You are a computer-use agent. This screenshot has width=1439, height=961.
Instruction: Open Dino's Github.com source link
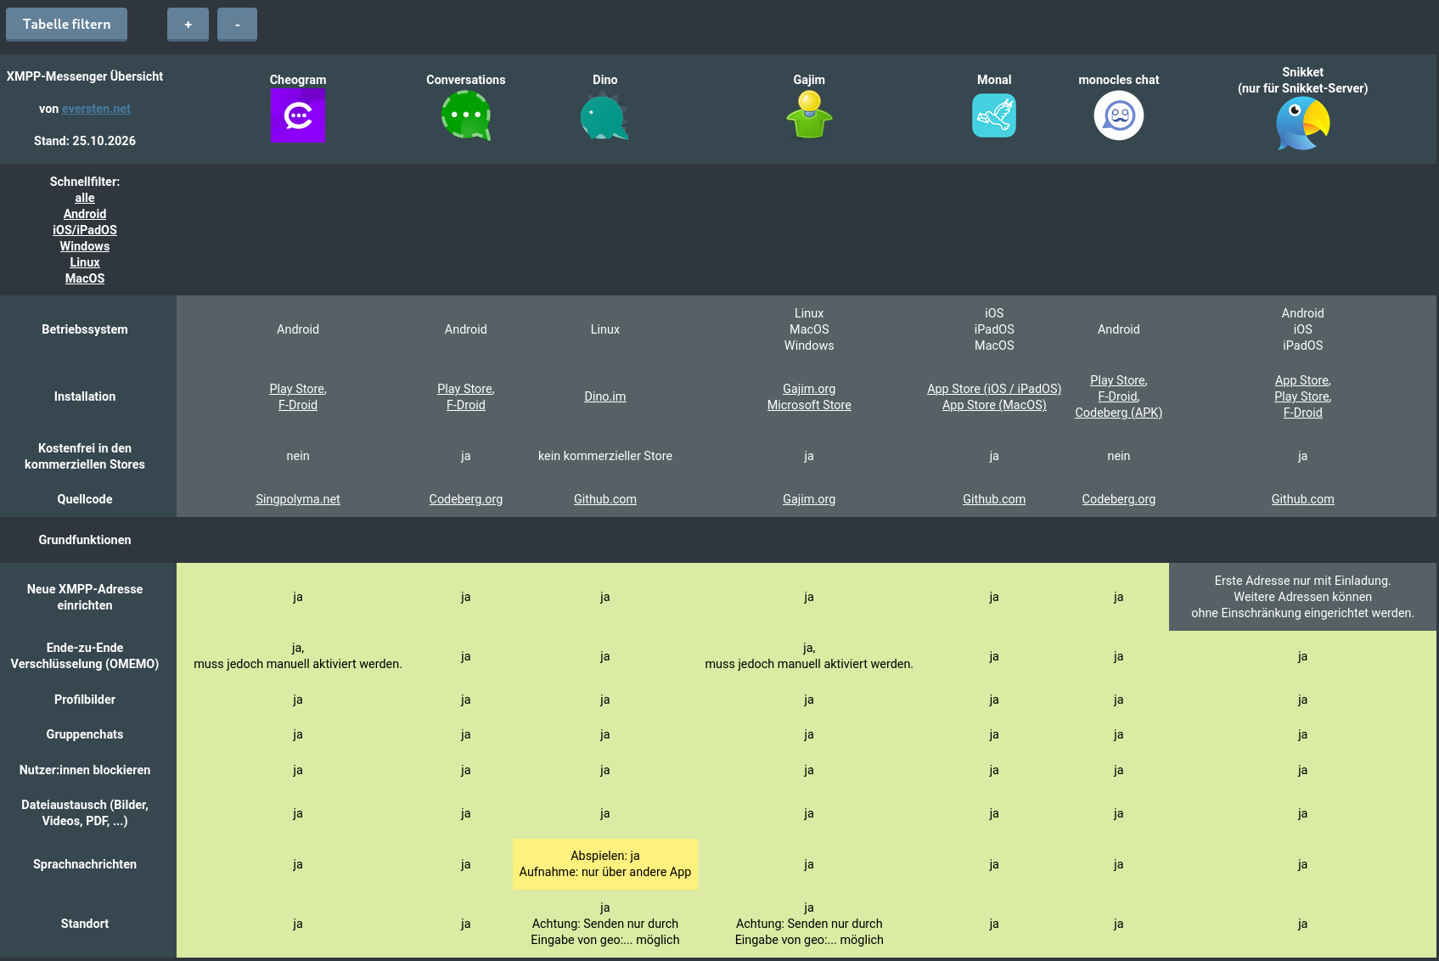click(x=605, y=499)
